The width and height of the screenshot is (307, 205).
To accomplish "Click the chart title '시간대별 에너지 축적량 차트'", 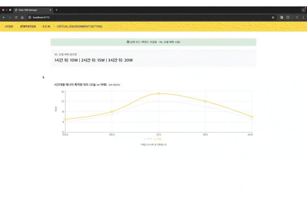I will (71, 85).
